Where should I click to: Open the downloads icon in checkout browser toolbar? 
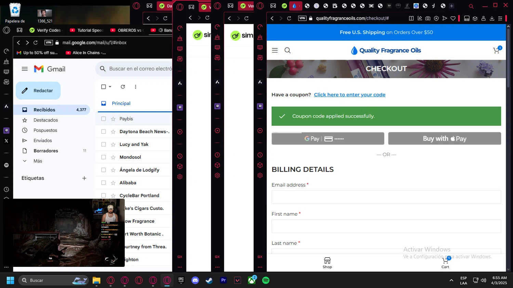click(492, 18)
